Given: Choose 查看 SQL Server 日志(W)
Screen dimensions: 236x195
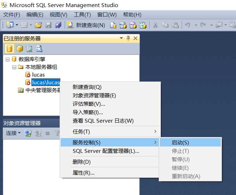Looking at the screenshot, I should point(110,121).
